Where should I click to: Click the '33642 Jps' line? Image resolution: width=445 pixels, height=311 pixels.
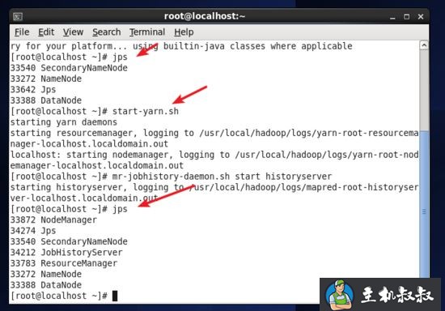coord(33,89)
